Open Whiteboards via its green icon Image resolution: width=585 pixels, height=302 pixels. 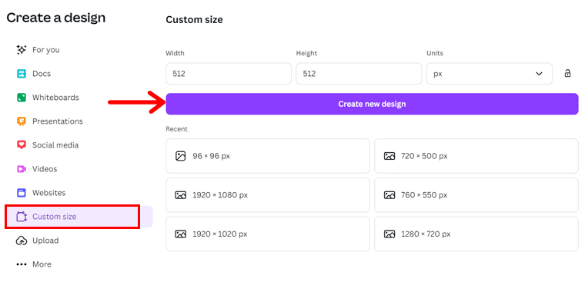pos(22,97)
